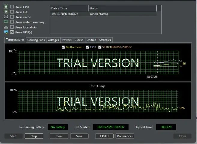The image size is (197, 144).
Task: Click the Date / Time column header
Action: click(x=70, y=8)
